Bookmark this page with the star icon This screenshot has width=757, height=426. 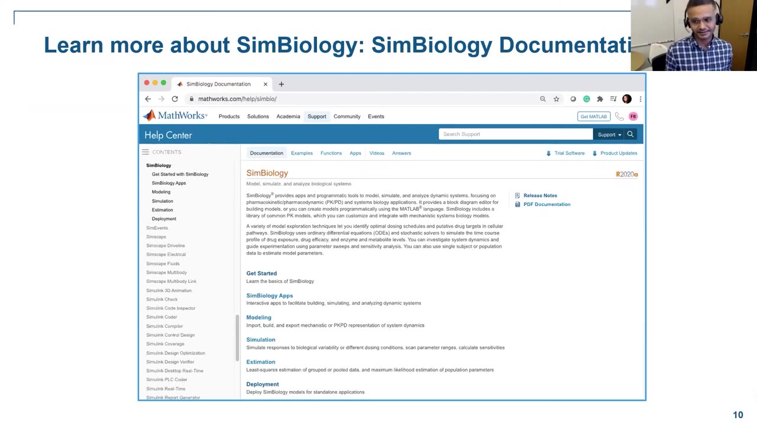click(x=557, y=99)
